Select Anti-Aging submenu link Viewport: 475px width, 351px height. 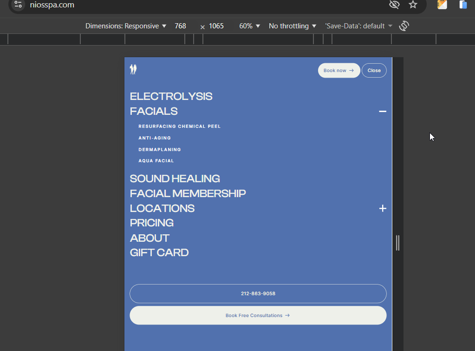click(155, 138)
